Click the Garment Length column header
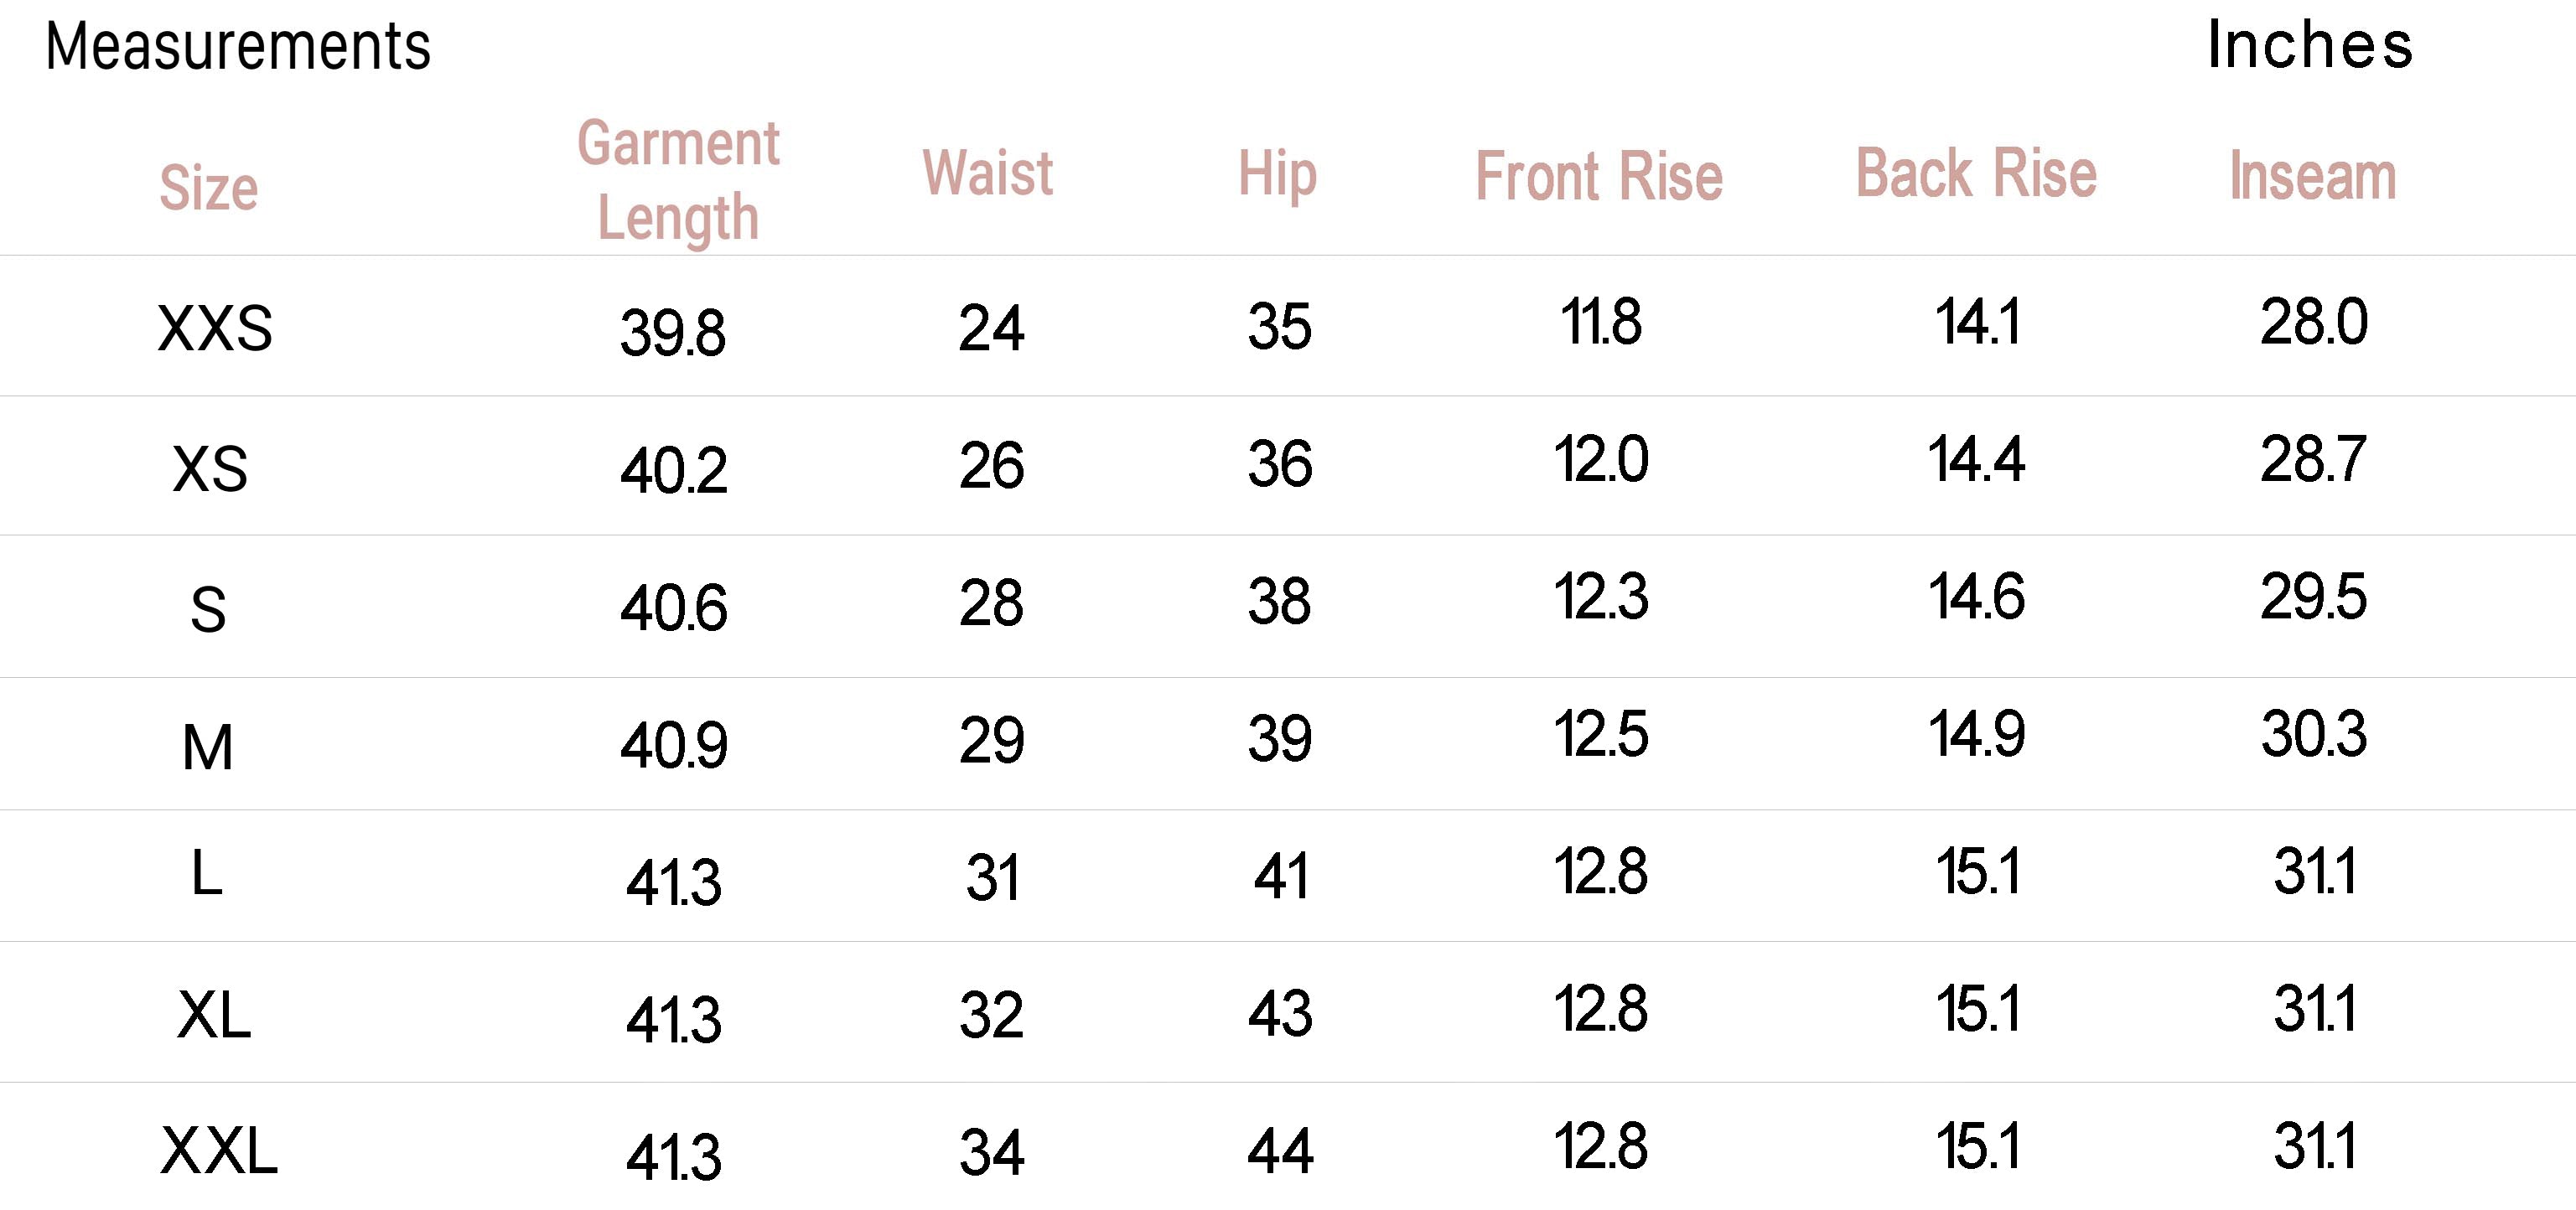 tap(678, 180)
